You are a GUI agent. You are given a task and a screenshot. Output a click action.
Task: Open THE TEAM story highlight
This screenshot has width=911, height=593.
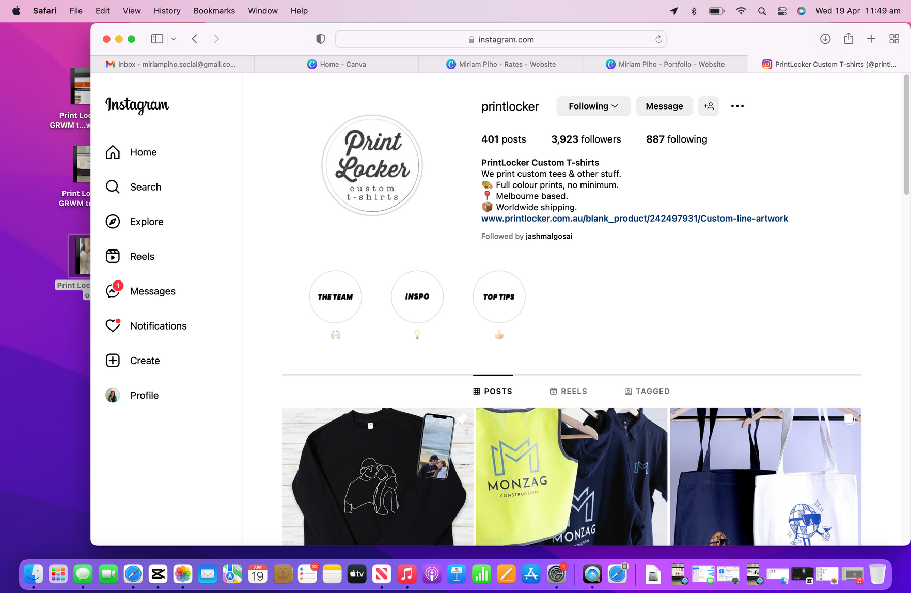coord(335,297)
